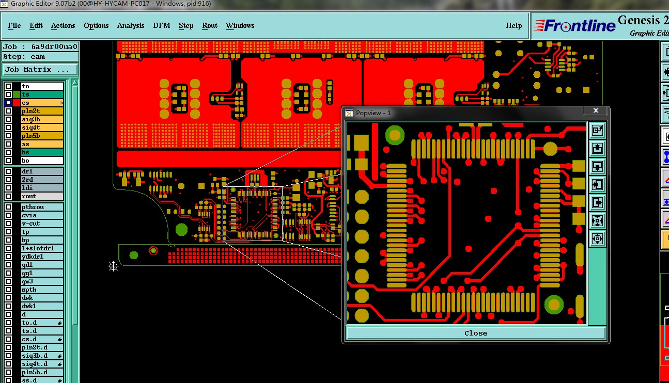Open the Rout menu
Screen dimensions: 669x383
click(210, 25)
